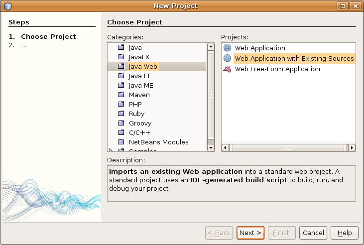Click the Web Free-Form Application icon

(x=227, y=69)
